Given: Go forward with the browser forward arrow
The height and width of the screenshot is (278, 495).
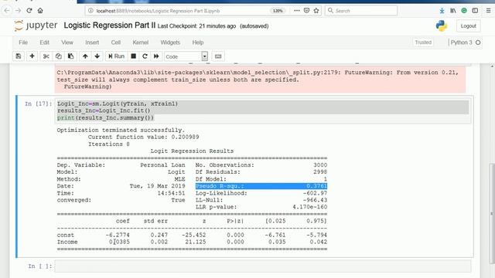Looking at the screenshot, I should [x=18, y=10].
